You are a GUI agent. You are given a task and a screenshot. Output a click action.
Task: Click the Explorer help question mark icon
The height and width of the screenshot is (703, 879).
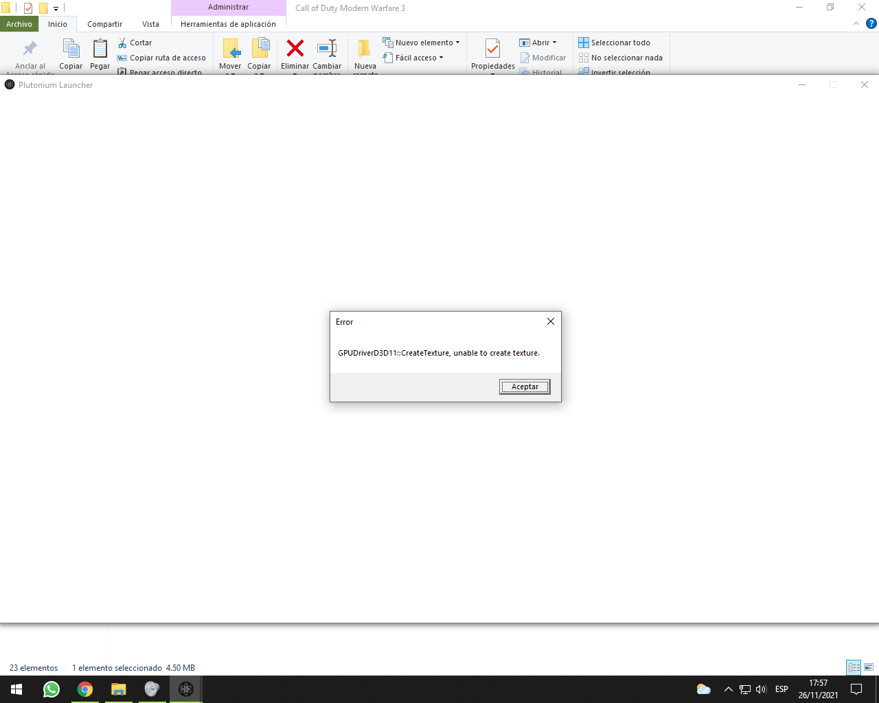[x=871, y=23]
